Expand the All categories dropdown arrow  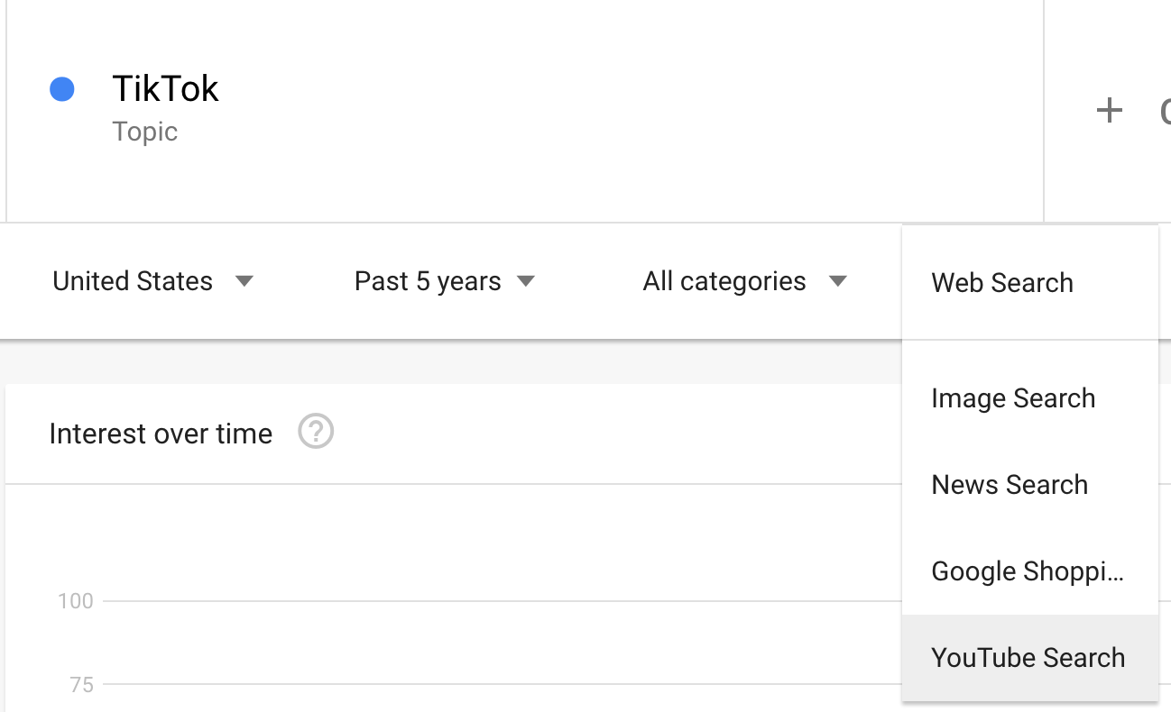837,281
